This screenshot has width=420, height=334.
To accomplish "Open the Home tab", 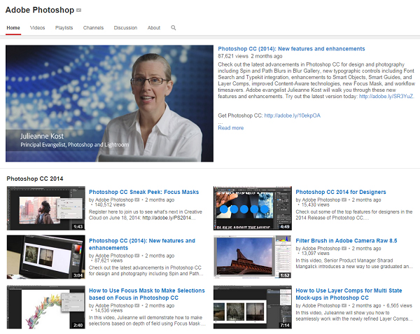I will click(x=13, y=28).
